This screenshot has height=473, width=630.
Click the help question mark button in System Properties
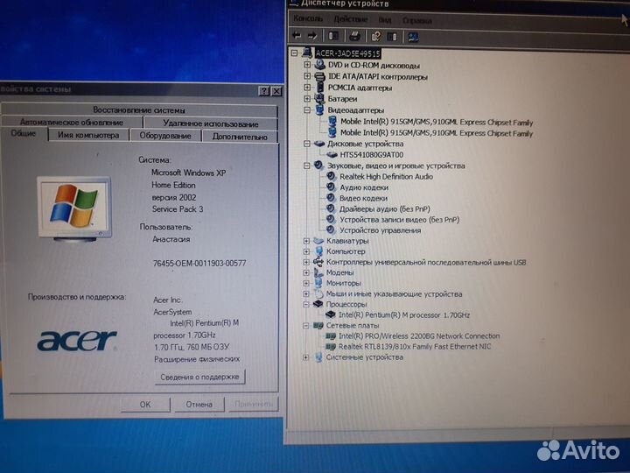263,91
